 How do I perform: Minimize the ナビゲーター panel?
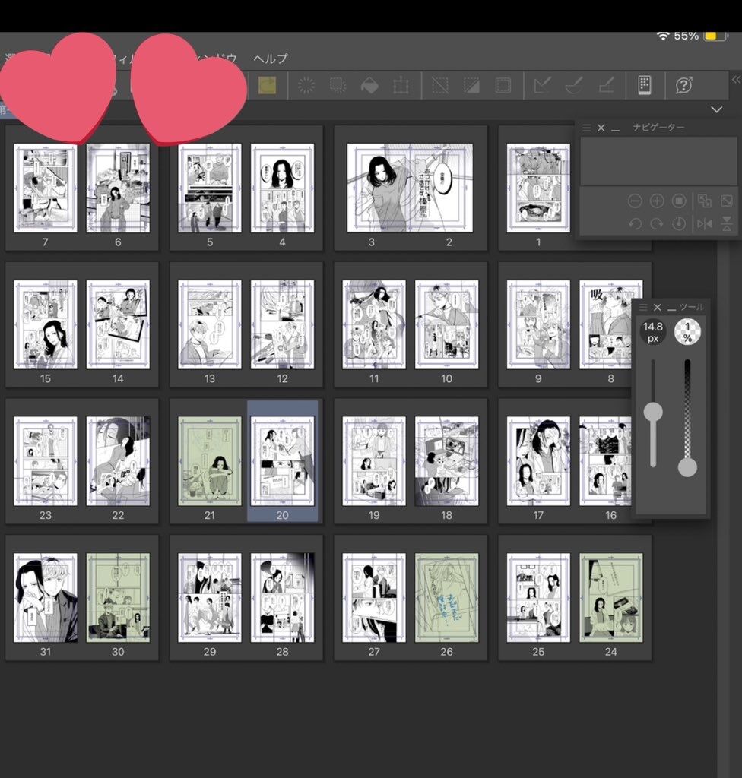(616, 129)
